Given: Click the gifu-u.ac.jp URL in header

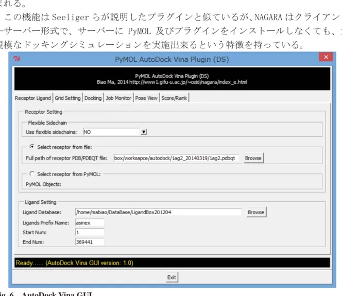Looking at the screenshot, I should coord(189,82).
